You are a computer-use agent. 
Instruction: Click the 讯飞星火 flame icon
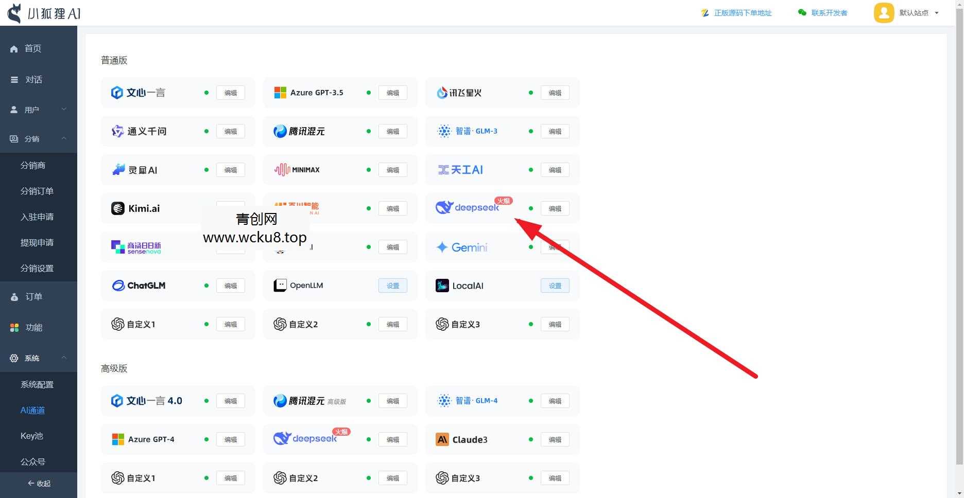point(442,93)
